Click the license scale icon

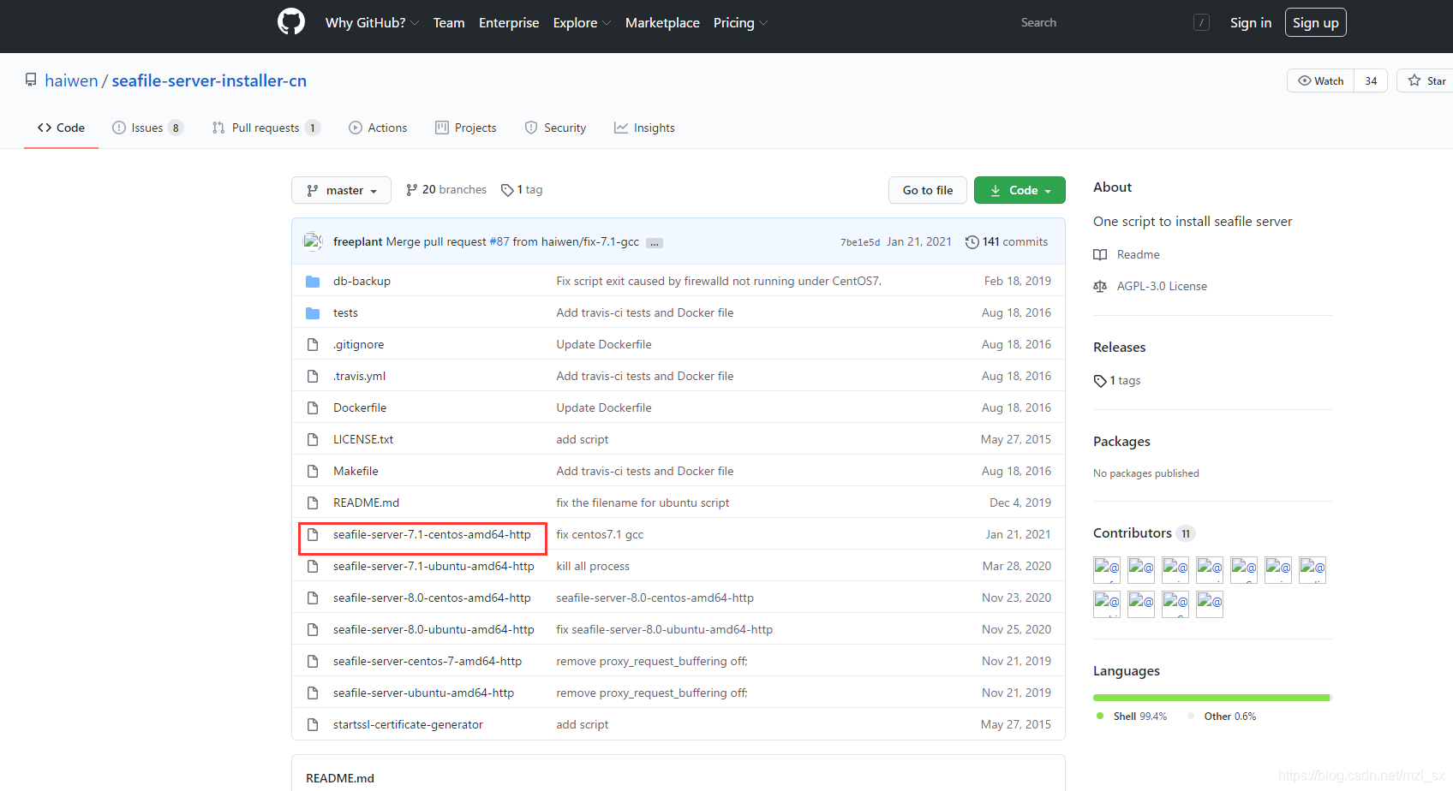(x=1100, y=287)
